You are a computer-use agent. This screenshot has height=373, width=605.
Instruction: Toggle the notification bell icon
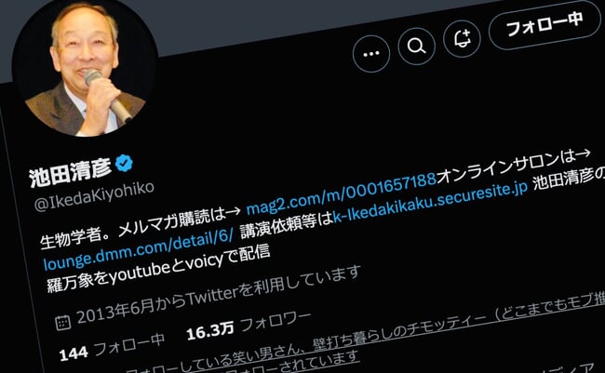462,38
